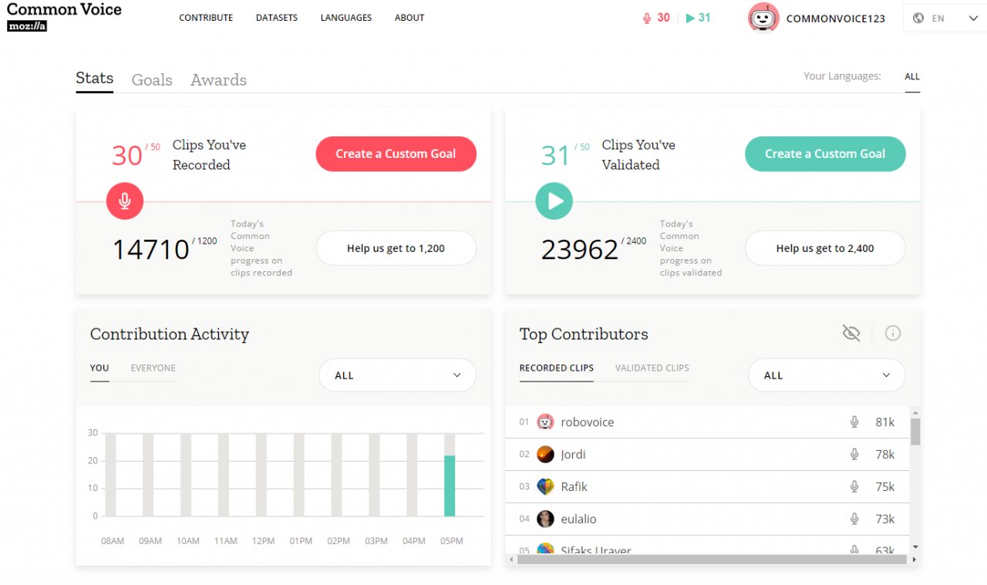Click the green 05PM activity bar
The height and width of the screenshot is (585, 987).
(450, 486)
